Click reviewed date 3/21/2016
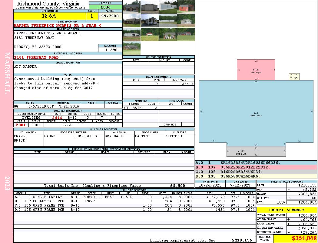 point(69,106)
